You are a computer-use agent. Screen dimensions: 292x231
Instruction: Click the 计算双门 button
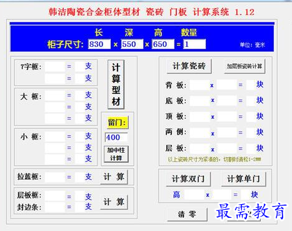coord(188,179)
